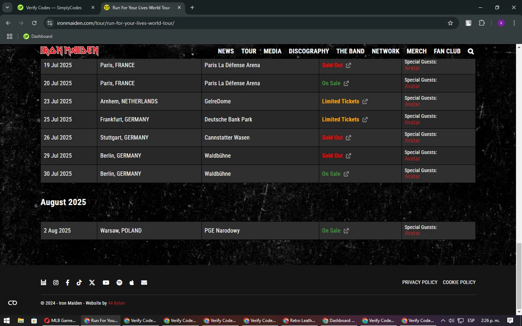Click Sold Out for 29 Jul Berlin
Image resolution: width=522 pixels, height=326 pixels.
(332, 156)
